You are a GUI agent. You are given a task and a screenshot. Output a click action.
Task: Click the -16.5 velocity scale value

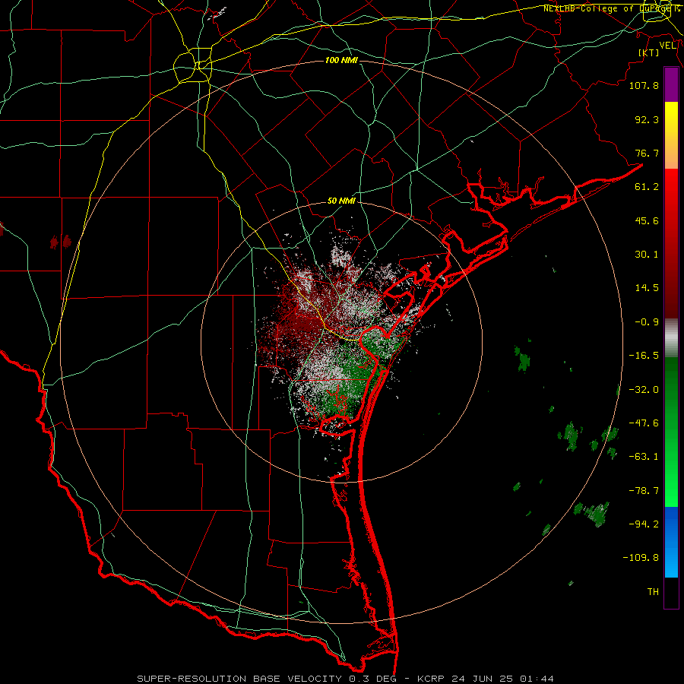click(644, 356)
